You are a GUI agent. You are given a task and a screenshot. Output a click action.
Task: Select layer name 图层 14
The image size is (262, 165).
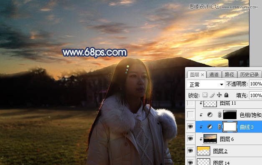pyautogui.click(x=221, y=162)
